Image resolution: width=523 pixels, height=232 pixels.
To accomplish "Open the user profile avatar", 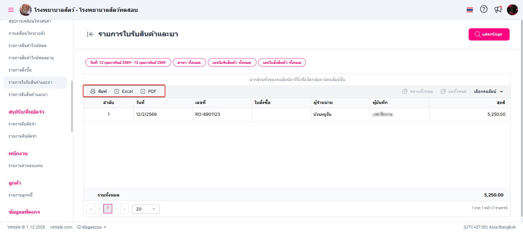I will (512, 10).
